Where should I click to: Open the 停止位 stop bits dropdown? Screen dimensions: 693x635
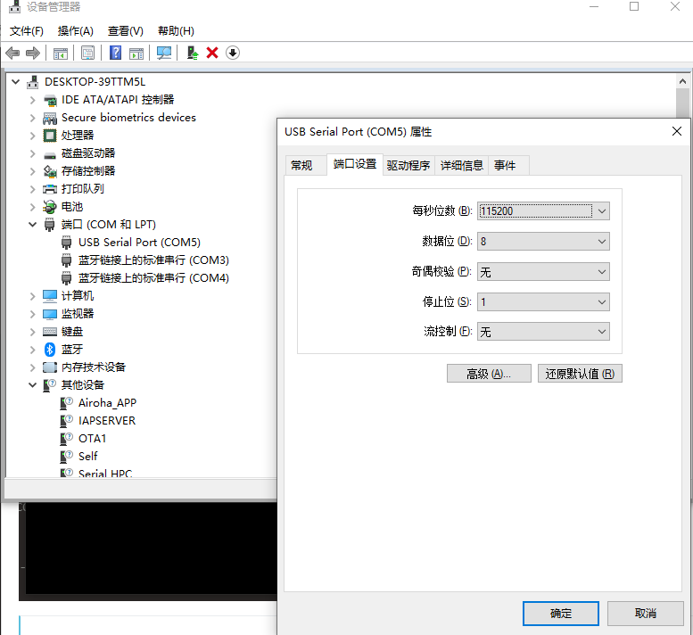tap(543, 301)
